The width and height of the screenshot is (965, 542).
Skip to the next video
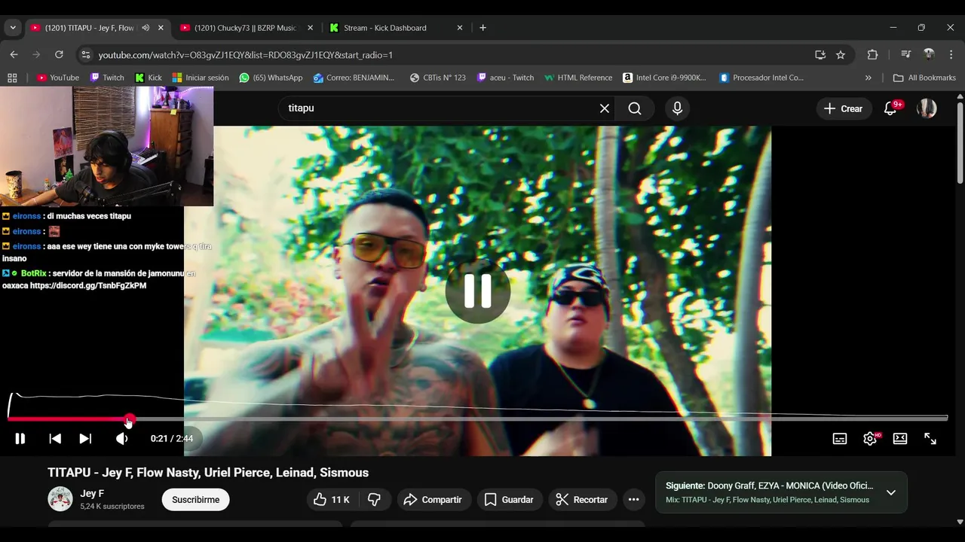(x=85, y=438)
